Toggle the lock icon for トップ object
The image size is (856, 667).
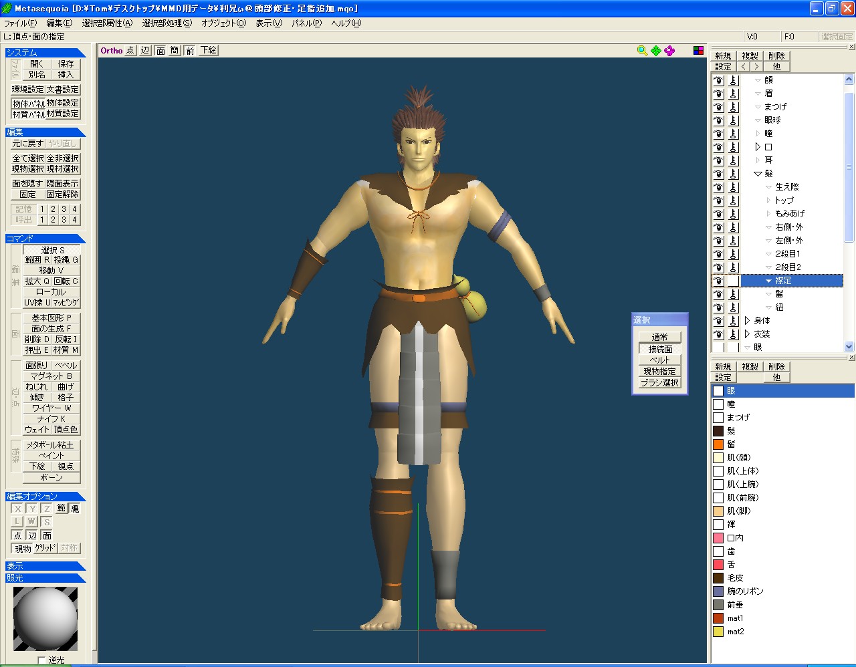[734, 201]
